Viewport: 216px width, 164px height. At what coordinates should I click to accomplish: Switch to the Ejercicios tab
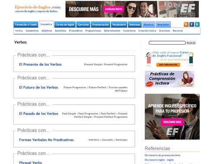point(83,25)
